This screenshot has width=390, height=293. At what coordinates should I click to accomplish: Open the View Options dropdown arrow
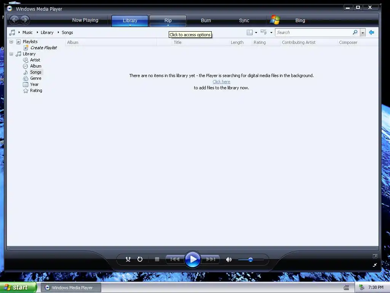pos(271,33)
